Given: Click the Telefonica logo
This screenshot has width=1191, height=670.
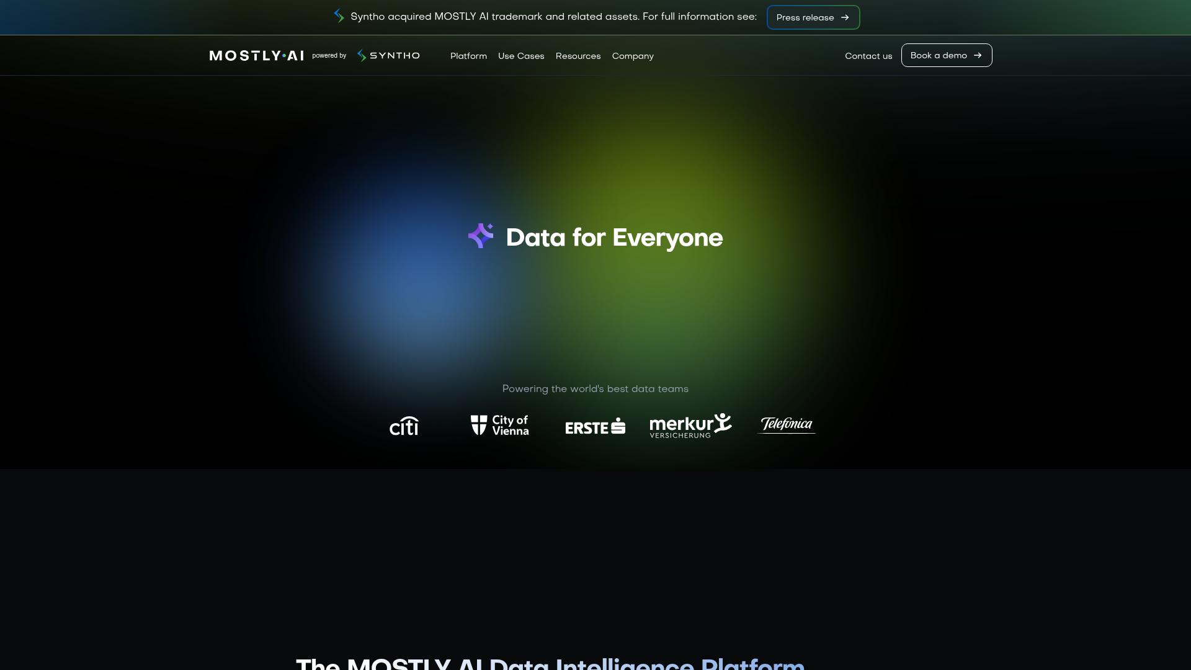Looking at the screenshot, I should pos(787,424).
